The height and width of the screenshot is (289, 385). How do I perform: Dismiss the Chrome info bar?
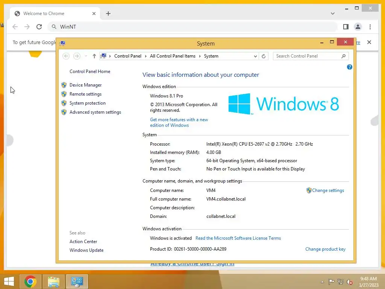tap(369, 42)
